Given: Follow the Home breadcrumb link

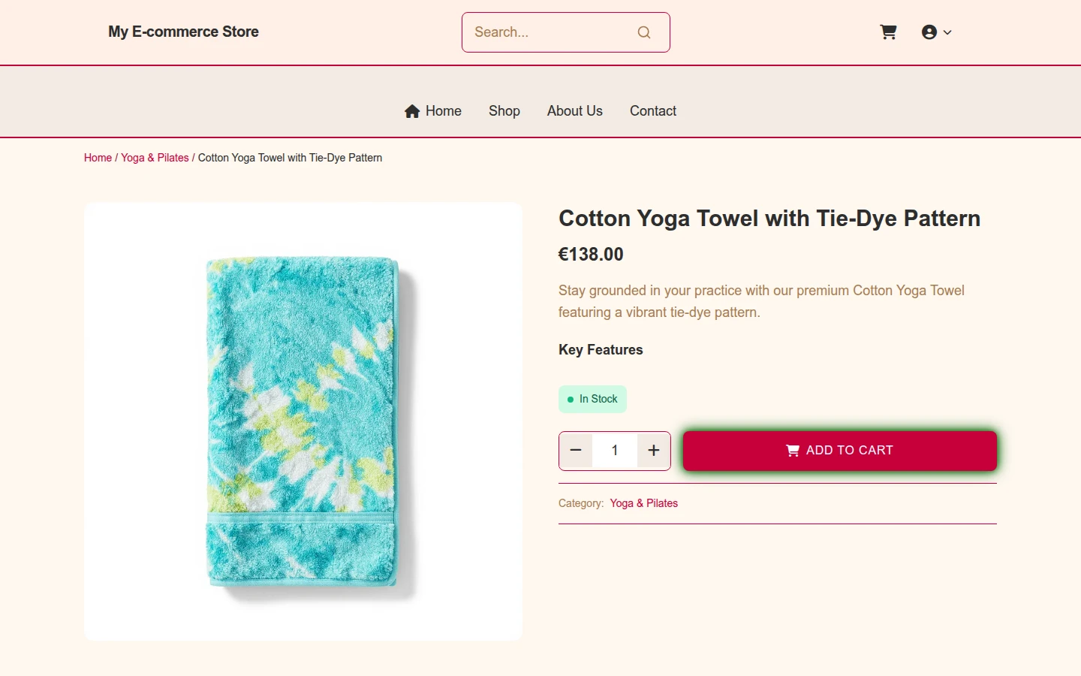Looking at the screenshot, I should tap(98, 158).
